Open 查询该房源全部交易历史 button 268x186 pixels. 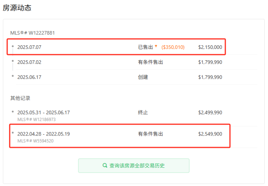(134, 166)
